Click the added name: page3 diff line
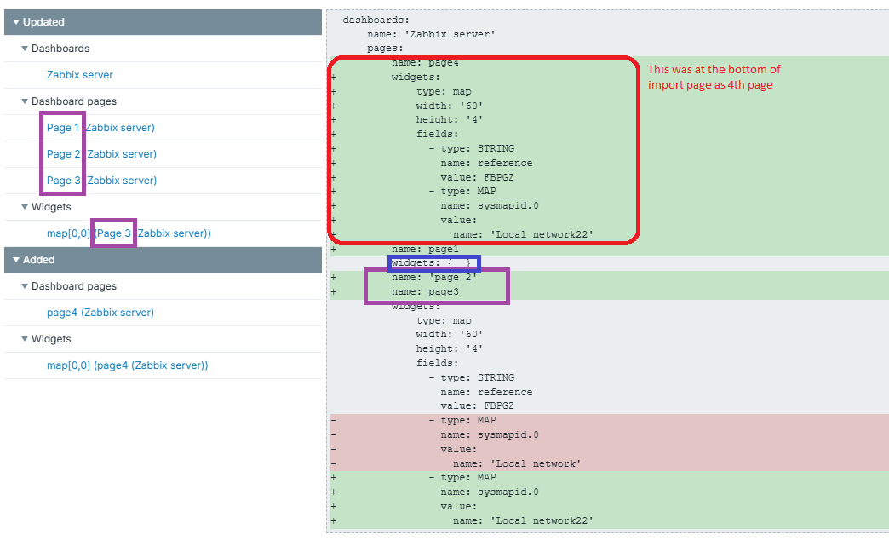The width and height of the screenshot is (889, 552). [425, 292]
